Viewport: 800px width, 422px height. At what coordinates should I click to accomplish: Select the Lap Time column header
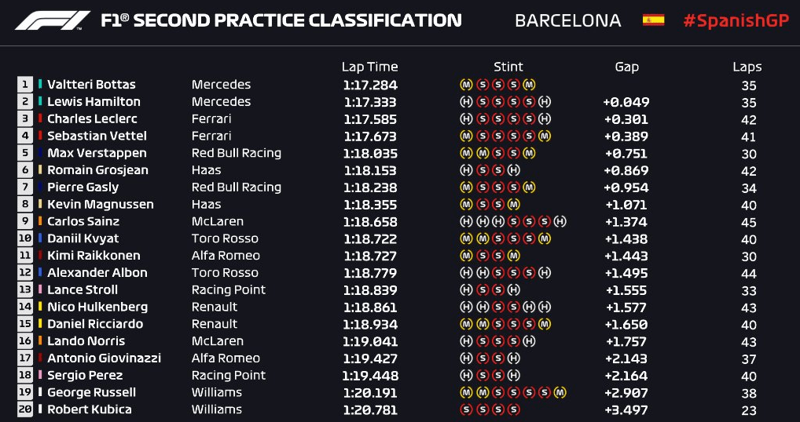pyautogui.click(x=369, y=67)
